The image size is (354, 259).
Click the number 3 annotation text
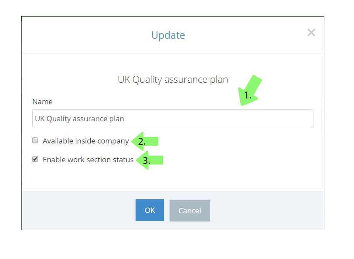point(146,160)
